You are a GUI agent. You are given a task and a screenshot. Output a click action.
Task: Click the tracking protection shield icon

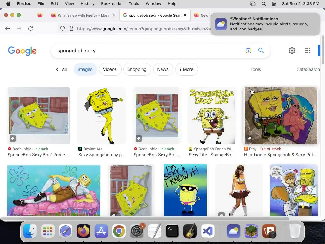pyautogui.click(x=63, y=28)
